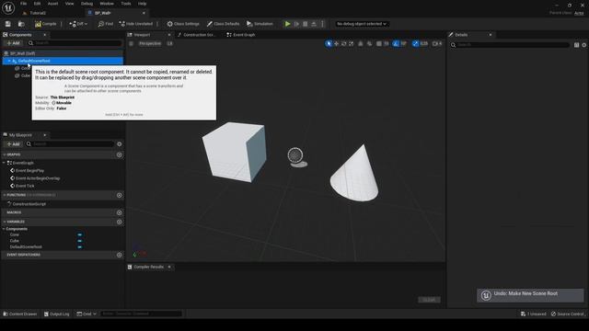Screen dimensions: 589x331
Task: Close the Viewport tab
Action: coord(169,35)
